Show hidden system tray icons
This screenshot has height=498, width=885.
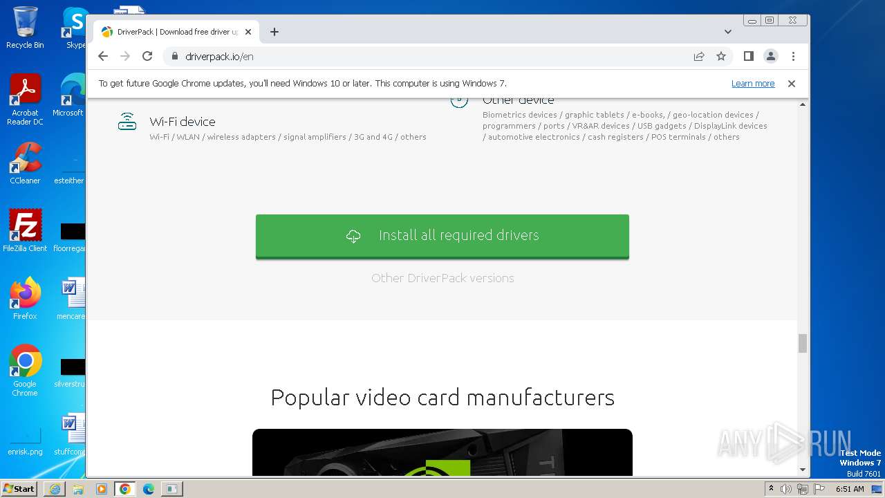771,489
